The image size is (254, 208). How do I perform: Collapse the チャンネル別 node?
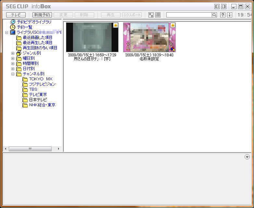click(x=13, y=74)
